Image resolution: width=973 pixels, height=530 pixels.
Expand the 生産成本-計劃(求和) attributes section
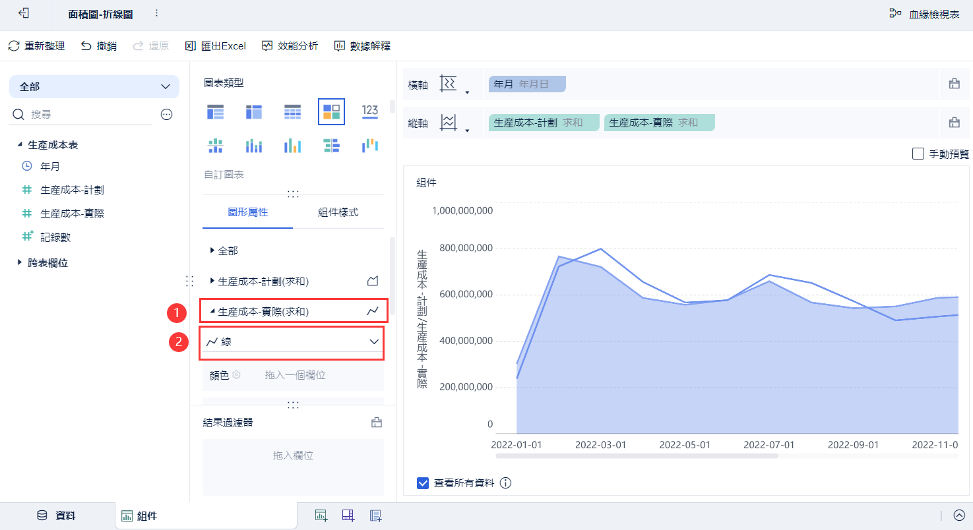pos(212,281)
